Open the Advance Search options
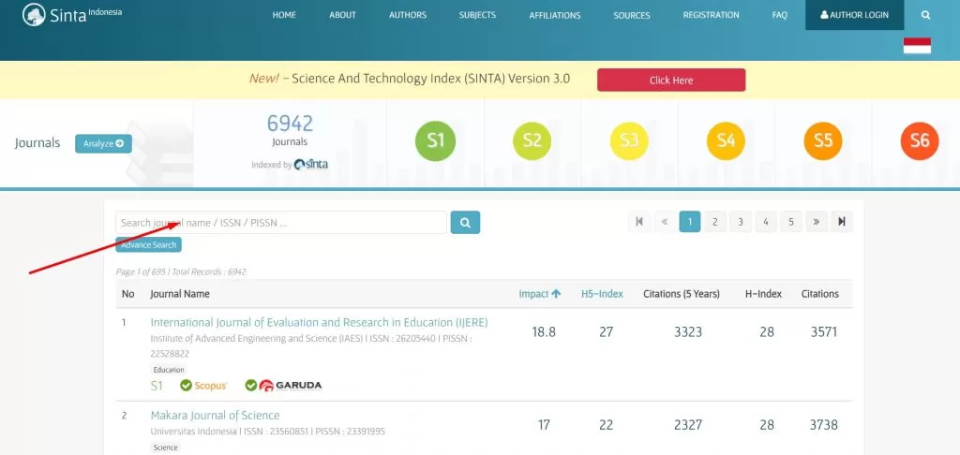The image size is (960, 455). (149, 245)
